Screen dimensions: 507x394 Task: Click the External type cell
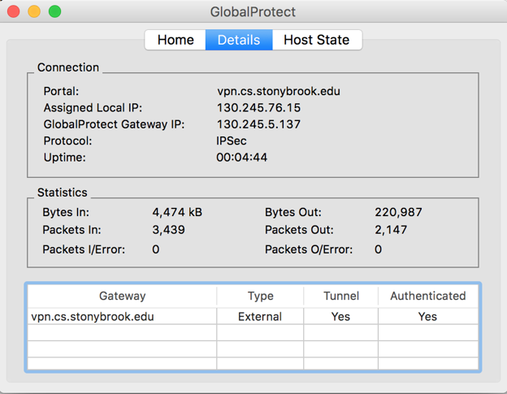click(260, 317)
